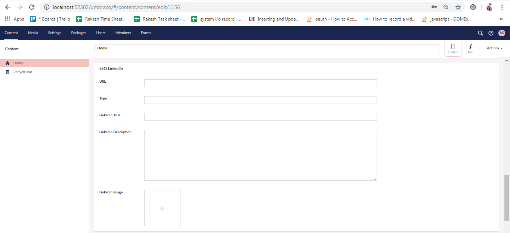Open the Chrome three-dot menu
Image resolution: width=510 pixels, height=233 pixels.
502,7
